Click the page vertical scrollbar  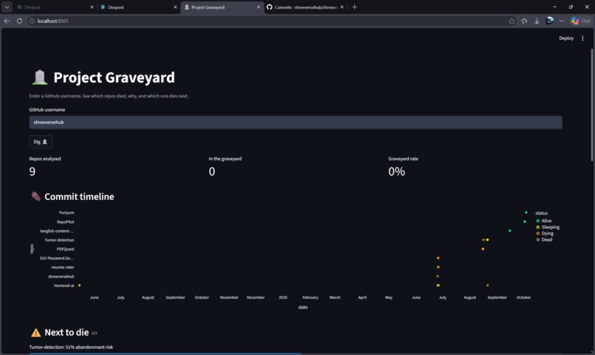pyautogui.click(x=592, y=105)
